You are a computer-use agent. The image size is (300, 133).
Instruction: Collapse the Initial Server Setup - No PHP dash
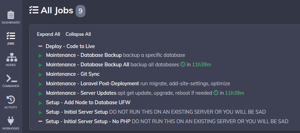(x=40, y=121)
